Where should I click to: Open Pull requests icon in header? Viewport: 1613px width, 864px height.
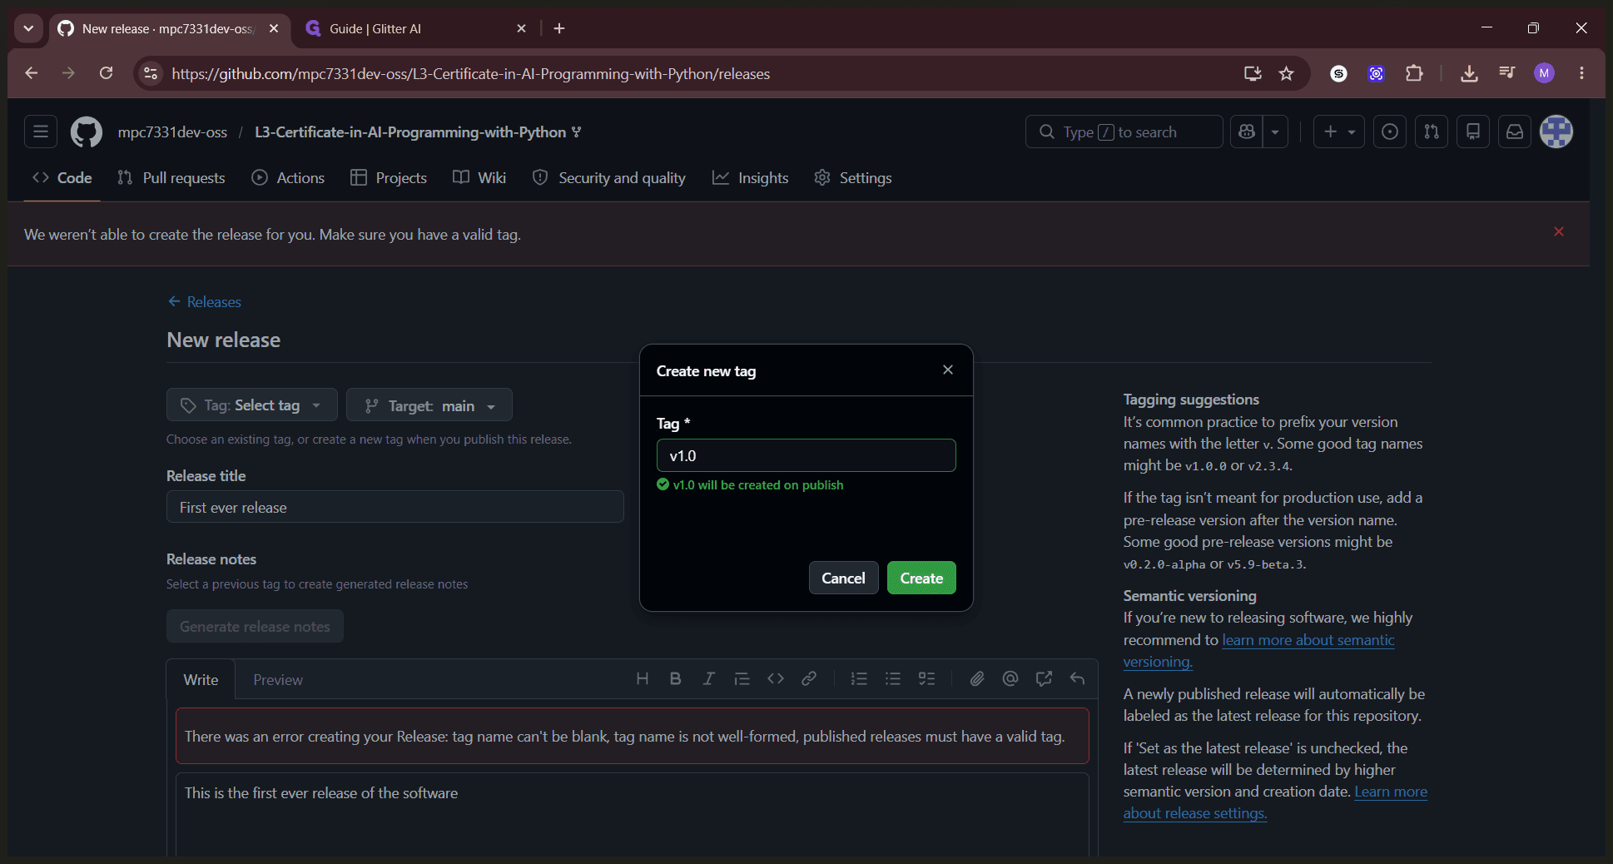[x=1432, y=132]
